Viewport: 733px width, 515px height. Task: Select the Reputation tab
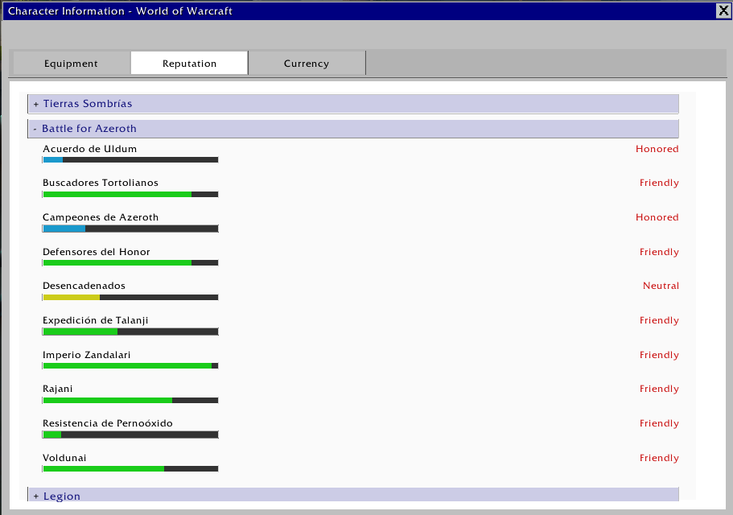189,63
